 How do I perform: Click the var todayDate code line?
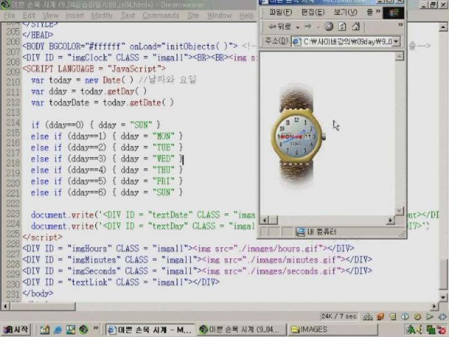coord(102,102)
